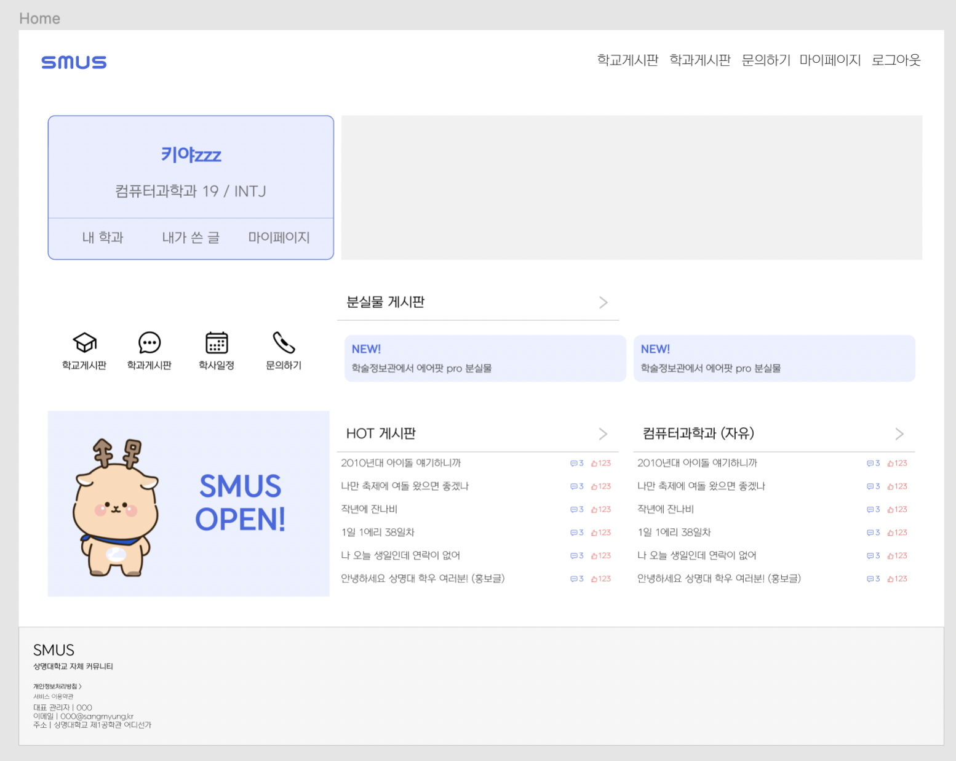Image resolution: width=956 pixels, height=761 pixels.
Task: Expand 컴퓨터과학과 (자유) board via chevron
Action: (899, 433)
